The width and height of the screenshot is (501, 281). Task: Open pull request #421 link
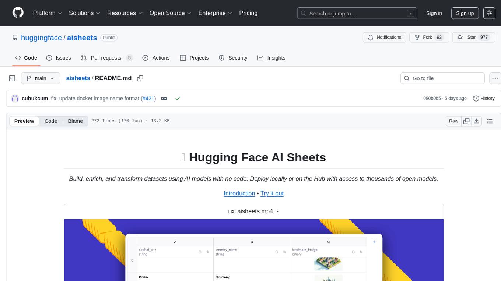148,98
